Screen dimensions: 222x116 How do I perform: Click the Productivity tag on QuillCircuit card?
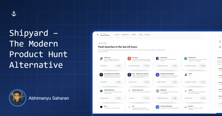(x=104, y=66)
